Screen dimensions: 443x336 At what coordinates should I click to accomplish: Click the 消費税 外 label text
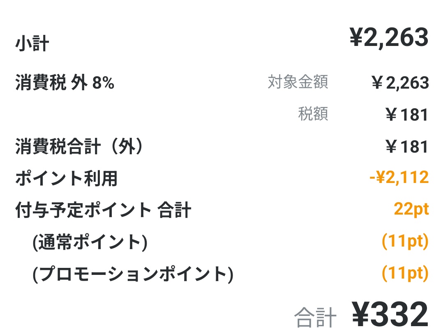coord(51,83)
